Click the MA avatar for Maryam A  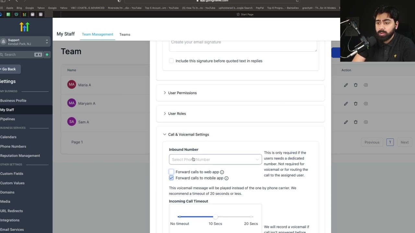pyautogui.click(x=72, y=103)
